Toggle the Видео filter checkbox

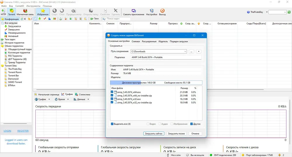coord(148,124)
